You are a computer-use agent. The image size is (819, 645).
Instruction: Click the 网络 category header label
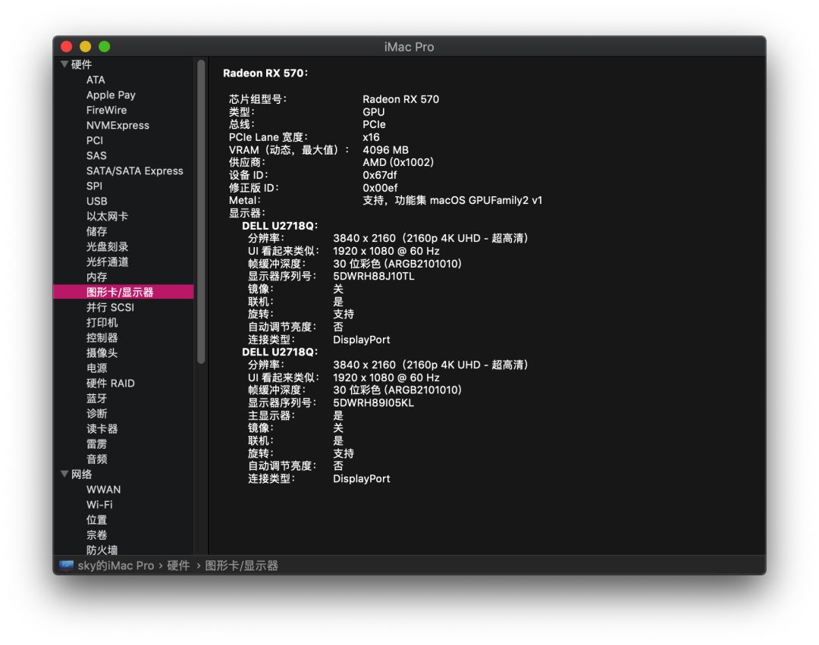(x=81, y=474)
